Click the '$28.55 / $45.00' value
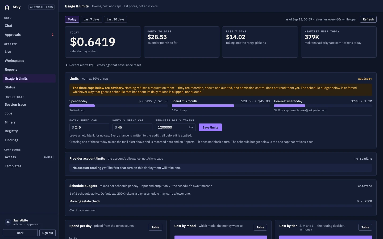Screen dimensions: 383x239 pyautogui.click(x=255, y=101)
